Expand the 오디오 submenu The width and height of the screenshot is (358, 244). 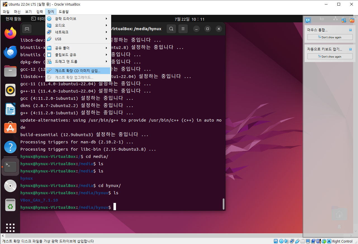(x=78, y=25)
